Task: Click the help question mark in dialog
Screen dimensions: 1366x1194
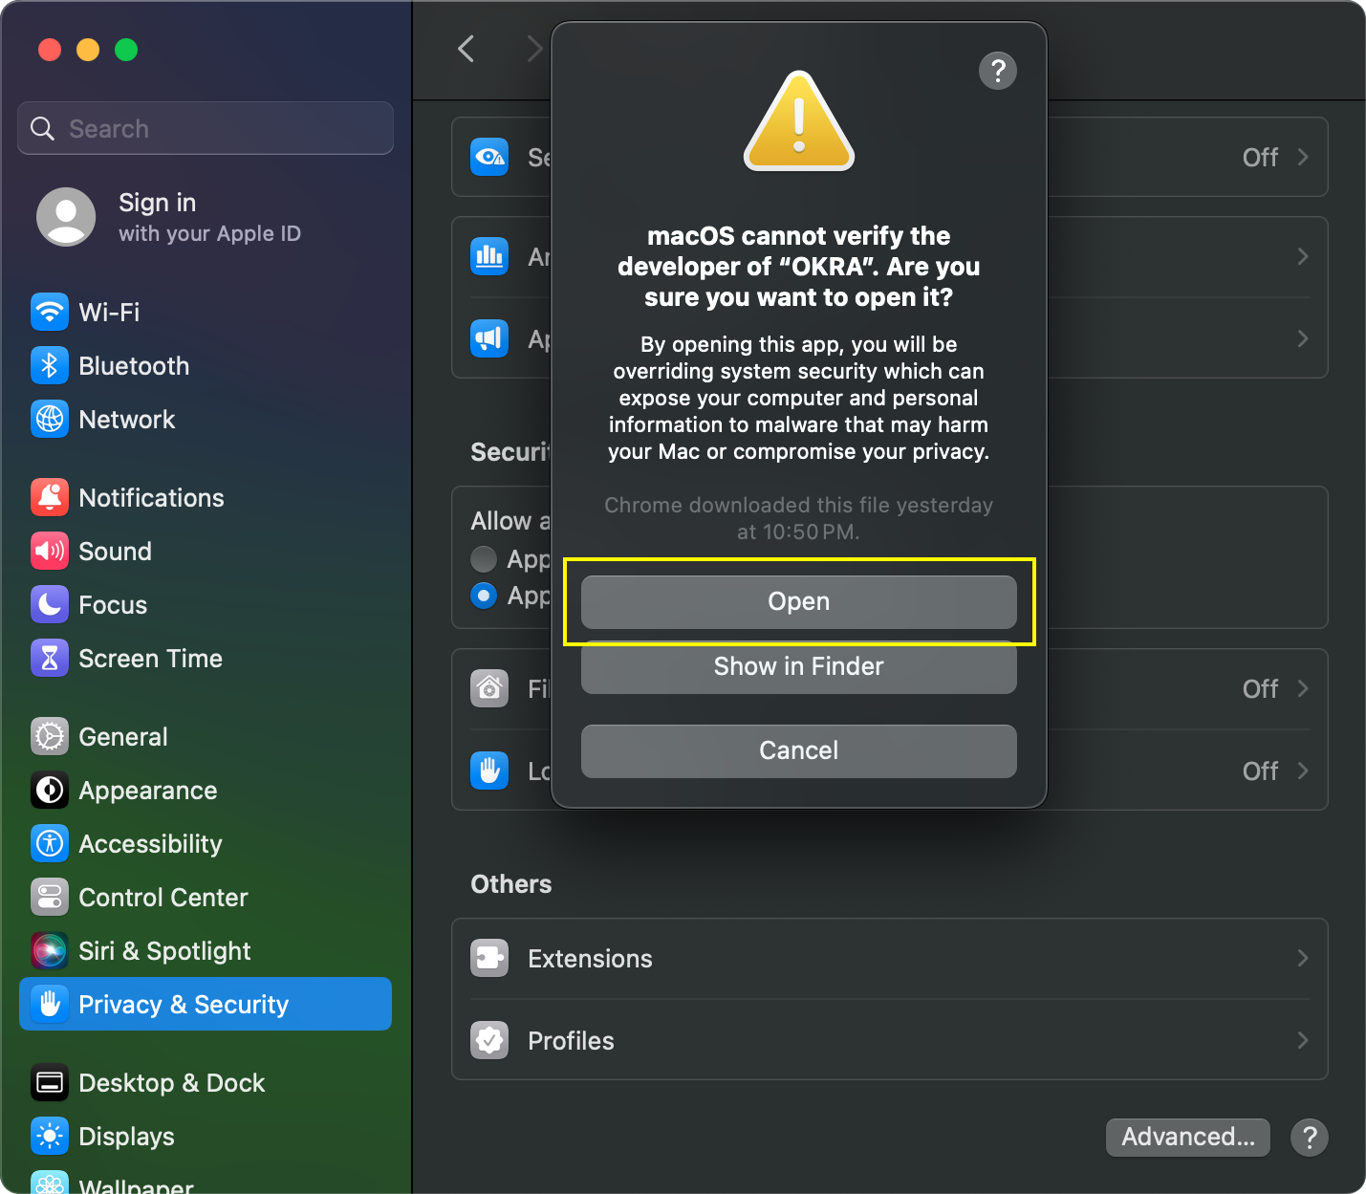Action: pyautogui.click(x=998, y=71)
